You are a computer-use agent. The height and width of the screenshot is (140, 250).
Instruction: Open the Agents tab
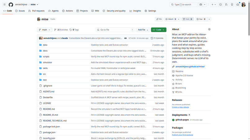coord(53,11)
